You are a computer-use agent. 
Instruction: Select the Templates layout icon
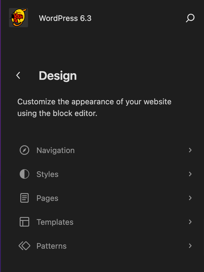click(x=24, y=222)
